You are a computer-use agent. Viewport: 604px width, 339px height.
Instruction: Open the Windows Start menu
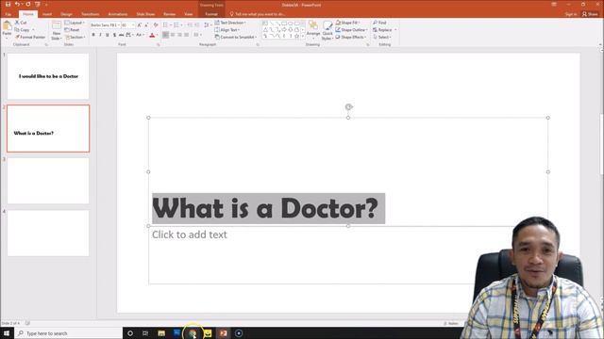tap(7, 333)
